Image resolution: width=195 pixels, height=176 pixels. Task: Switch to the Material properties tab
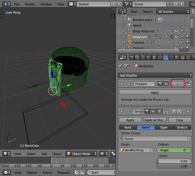[x=177, y=58]
